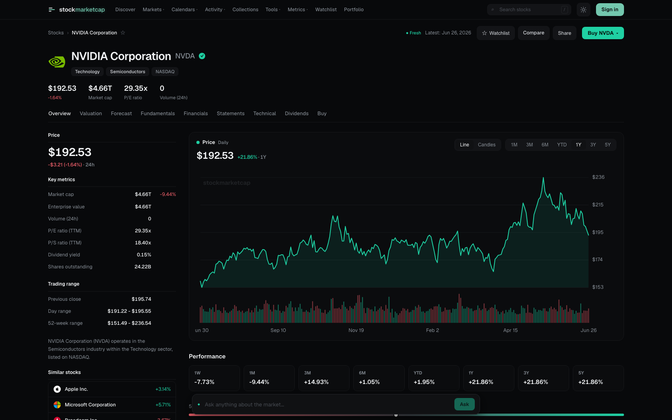
Task: Click the stockmarketcap logo menu icon
Action: pos(51,10)
